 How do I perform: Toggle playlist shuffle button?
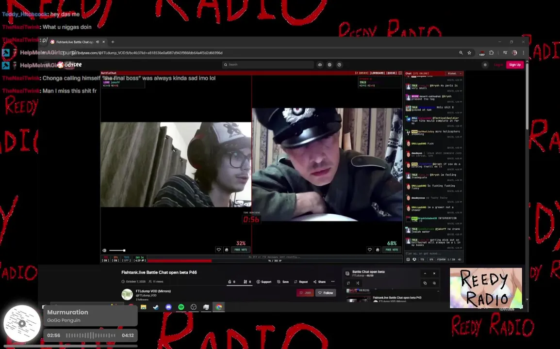pos(358,283)
